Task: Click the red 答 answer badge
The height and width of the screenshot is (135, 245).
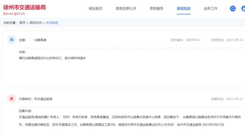Action: (x=12, y=99)
